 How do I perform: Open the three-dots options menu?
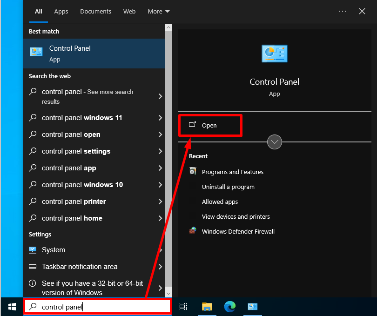click(x=343, y=11)
